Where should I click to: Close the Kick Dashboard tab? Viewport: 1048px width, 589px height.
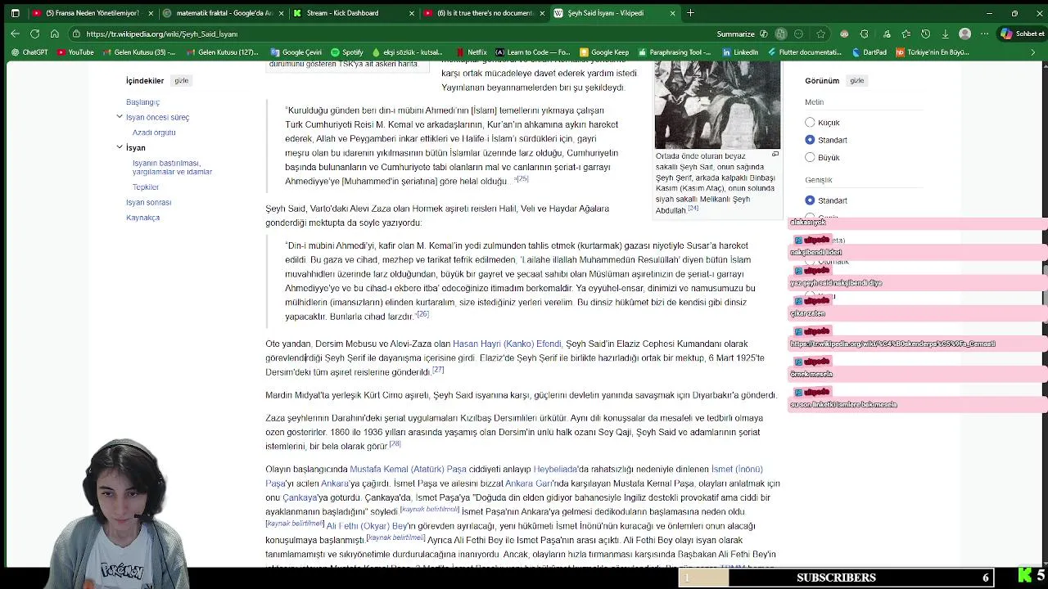(x=412, y=13)
